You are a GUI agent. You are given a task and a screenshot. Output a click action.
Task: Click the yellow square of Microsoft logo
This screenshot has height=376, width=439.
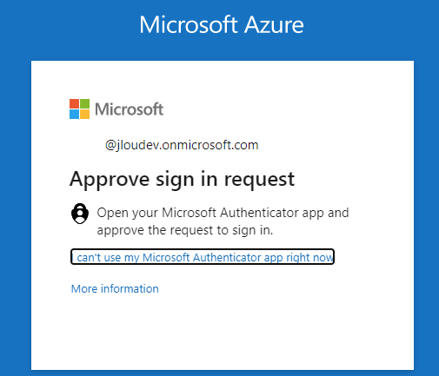(84, 115)
